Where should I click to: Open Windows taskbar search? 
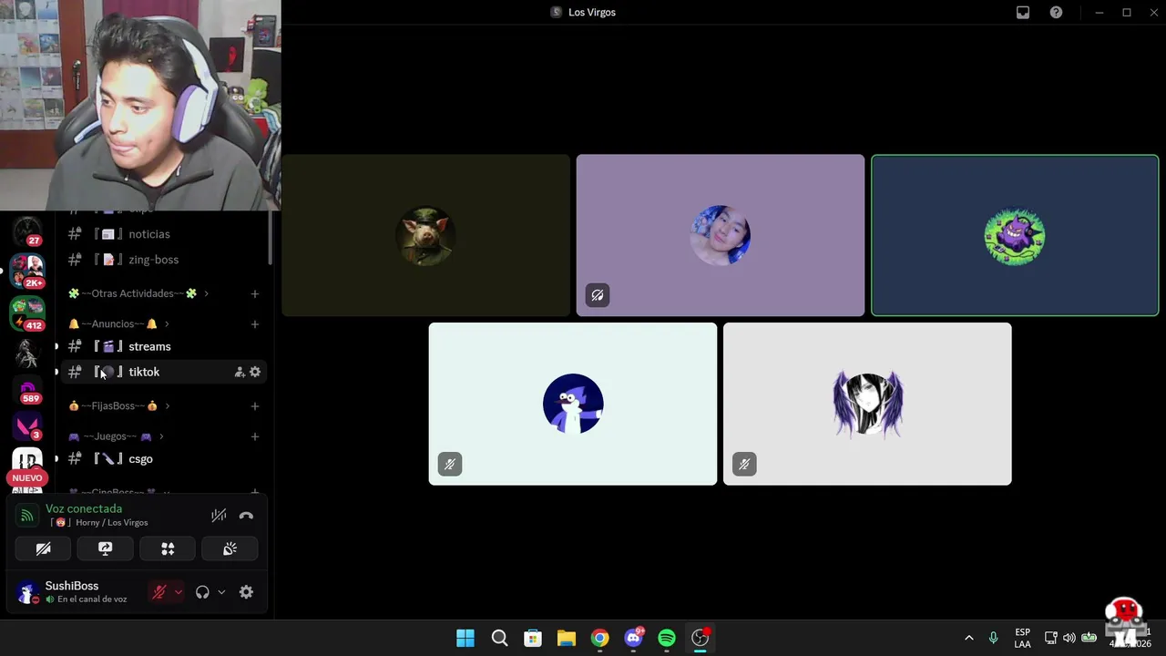coord(499,638)
